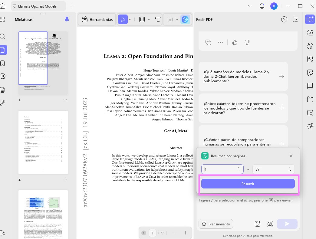Screen dimensions: 316x239
Task: Pin the Miniaturas panel
Action: (x=67, y=19)
